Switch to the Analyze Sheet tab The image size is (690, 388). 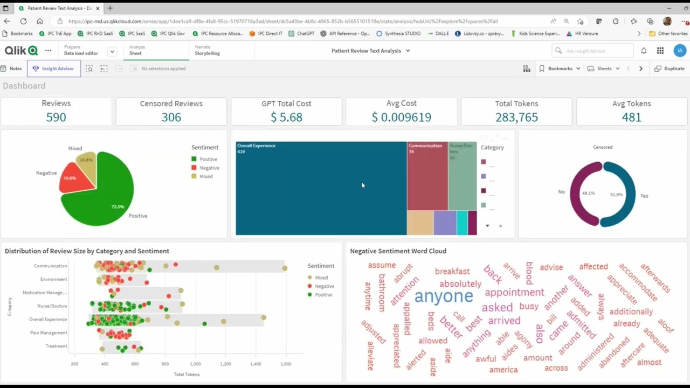(x=156, y=50)
